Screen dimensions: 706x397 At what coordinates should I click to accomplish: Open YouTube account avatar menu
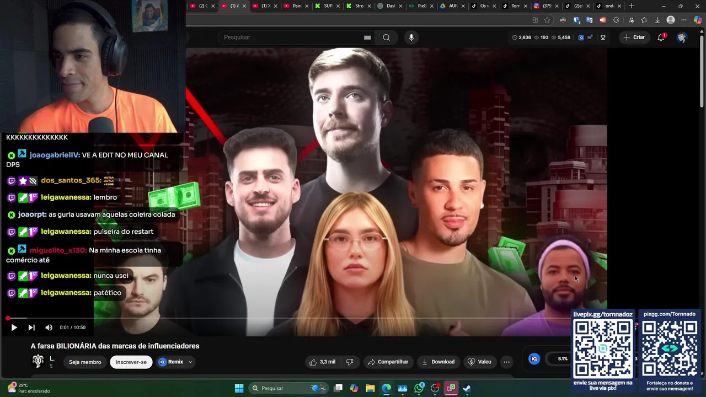682,37
